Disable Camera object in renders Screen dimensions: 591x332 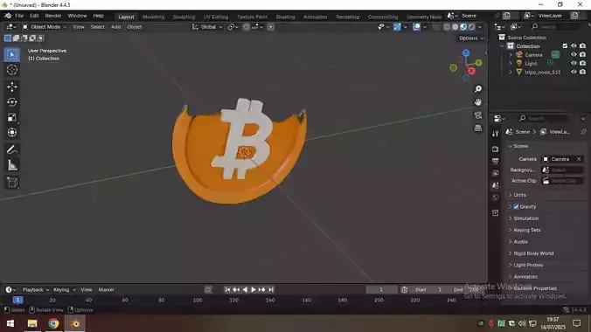coord(583,55)
